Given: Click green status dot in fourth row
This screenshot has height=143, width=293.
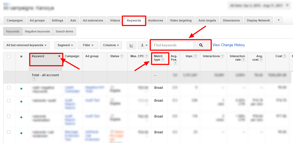Looking at the screenshot, I should (21, 133).
